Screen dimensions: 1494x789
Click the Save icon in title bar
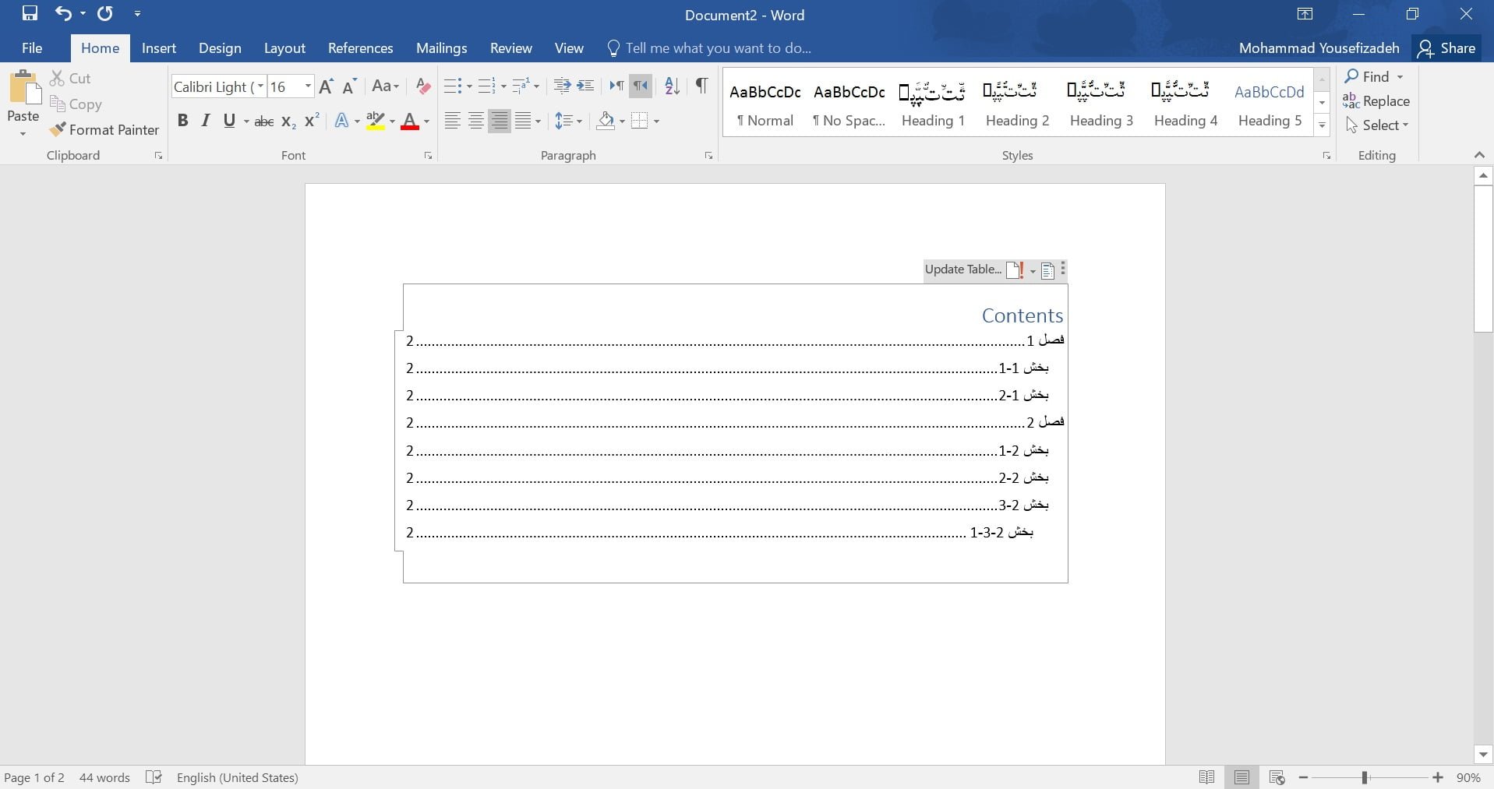click(30, 13)
